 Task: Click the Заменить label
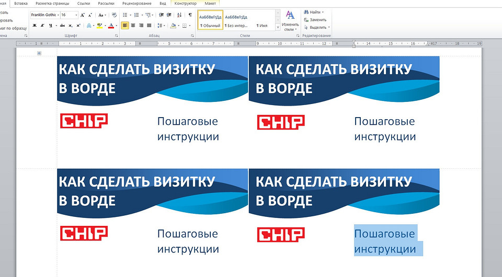tap(318, 20)
